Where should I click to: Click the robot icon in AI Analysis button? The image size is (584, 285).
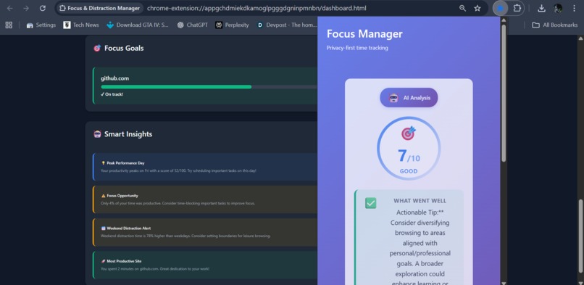tap(393, 98)
